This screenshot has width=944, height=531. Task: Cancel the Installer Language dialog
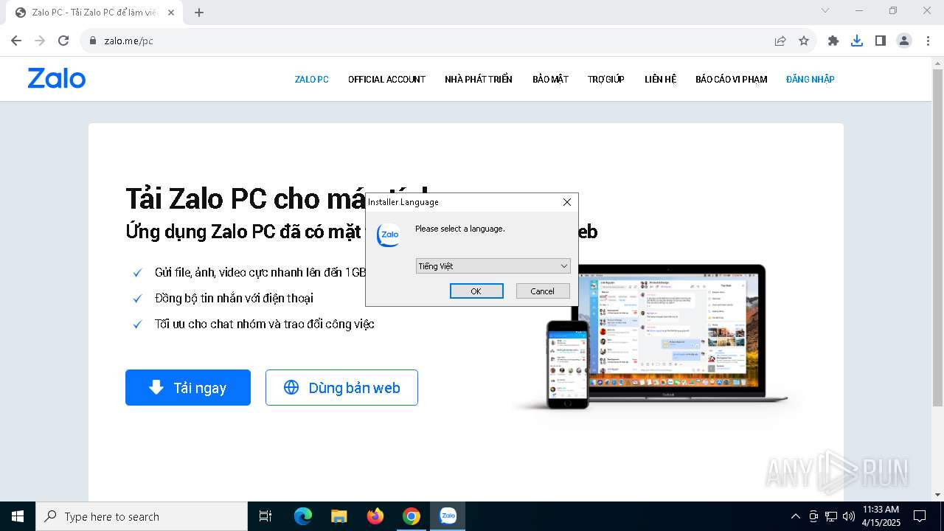click(543, 291)
